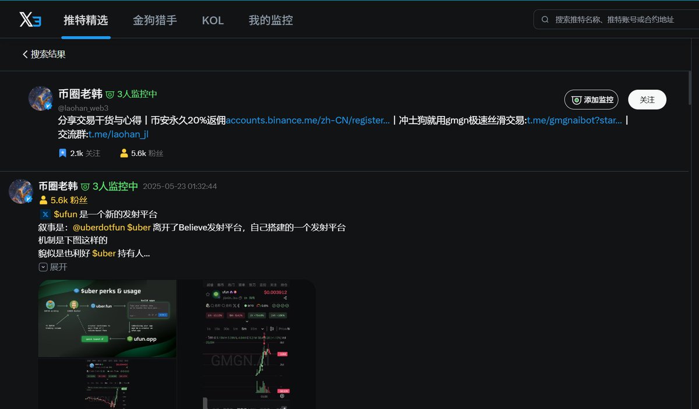
Task: Click monitor icon next to tweet author
Action: click(85, 186)
